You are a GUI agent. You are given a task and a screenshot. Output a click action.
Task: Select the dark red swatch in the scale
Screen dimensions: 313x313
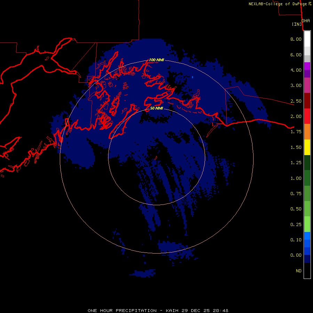pyautogui.click(x=307, y=101)
